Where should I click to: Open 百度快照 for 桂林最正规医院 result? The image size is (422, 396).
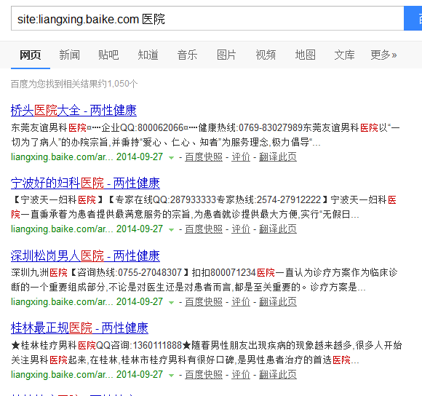coord(204,374)
